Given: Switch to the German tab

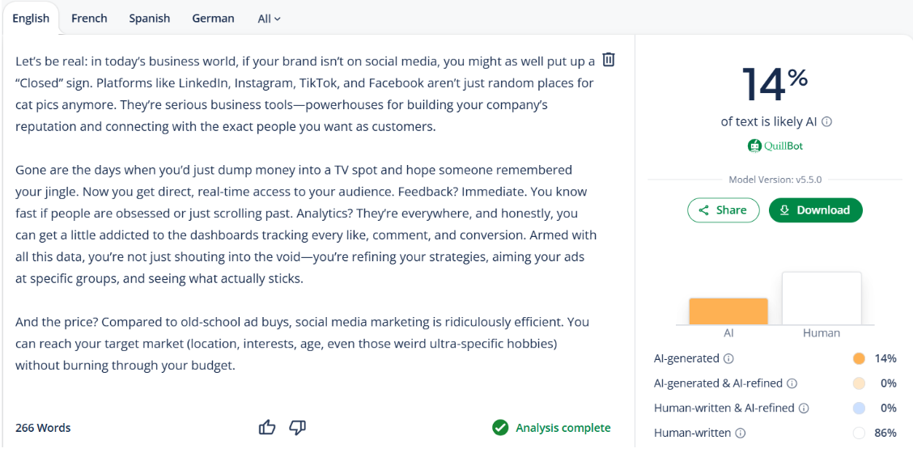Looking at the screenshot, I should (x=213, y=18).
